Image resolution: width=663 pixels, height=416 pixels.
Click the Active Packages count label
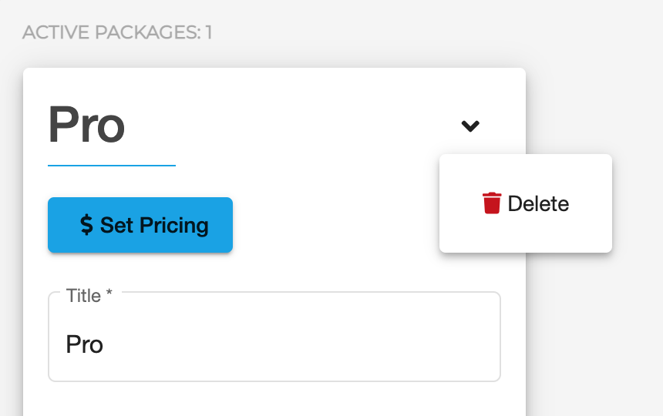[117, 32]
